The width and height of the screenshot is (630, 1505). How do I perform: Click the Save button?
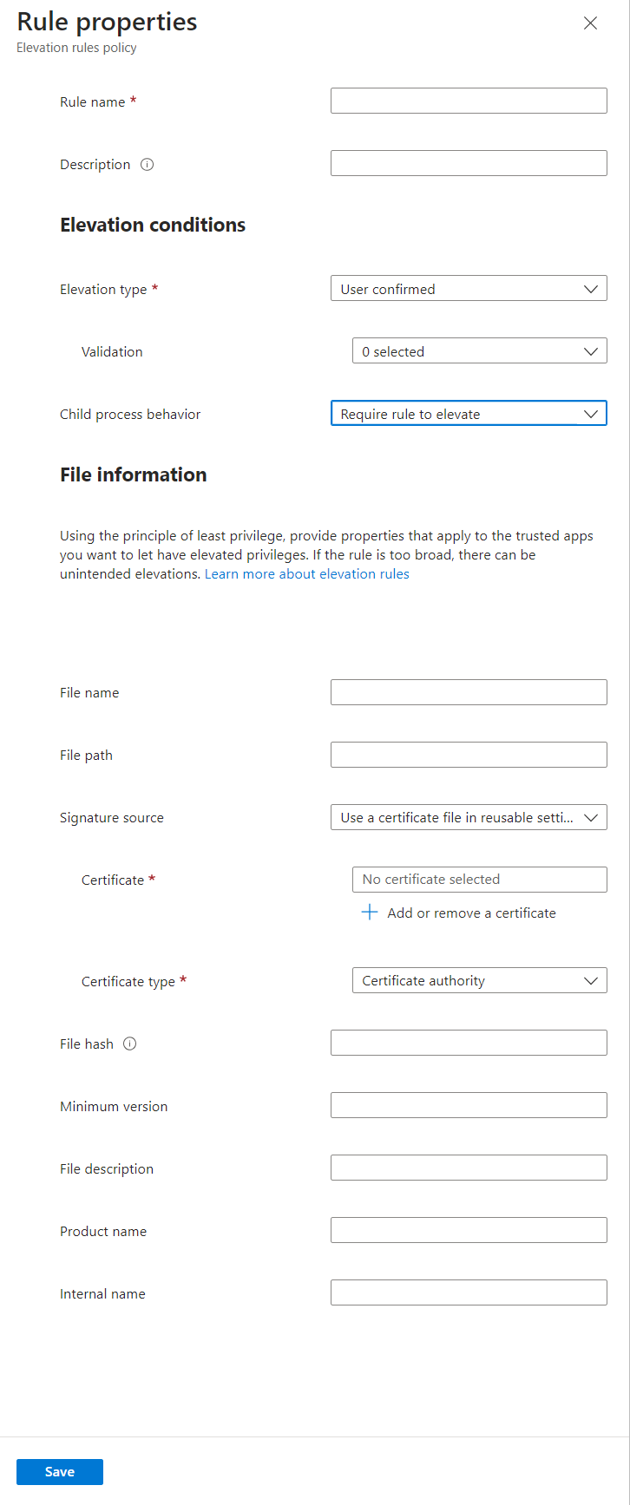(60, 1472)
